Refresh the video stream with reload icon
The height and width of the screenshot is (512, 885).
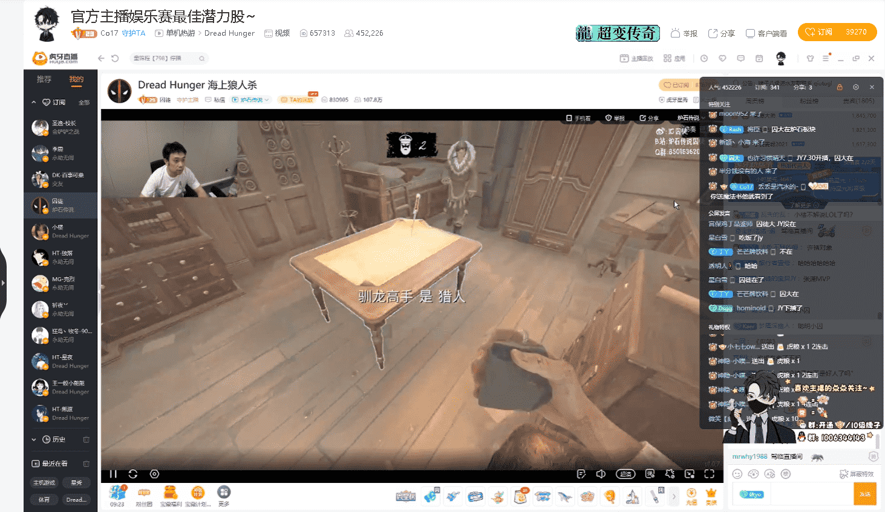point(133,474)
